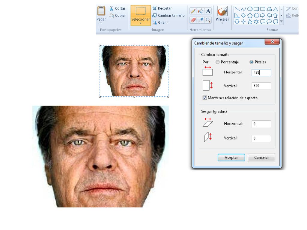Expand the Girar rotate dropdown
Viewport: 307px width, 230px height.
pos(168,22)
